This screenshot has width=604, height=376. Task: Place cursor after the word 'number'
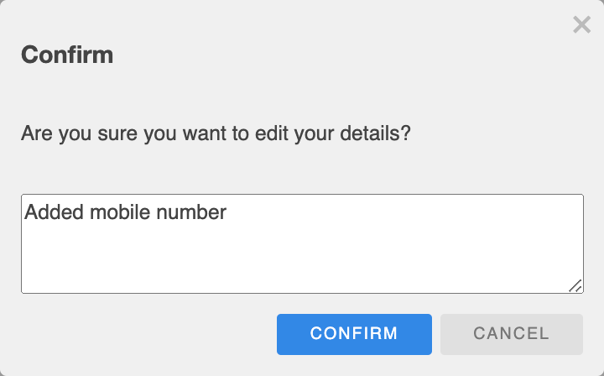click(x=228, y=212)
